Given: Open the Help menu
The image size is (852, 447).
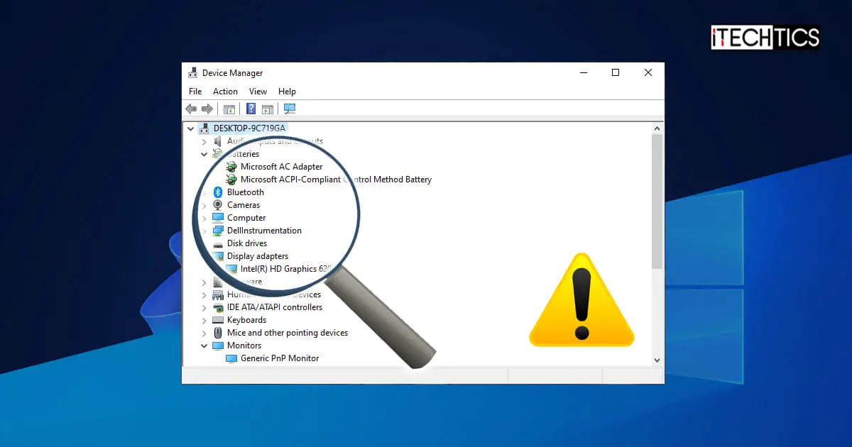Looking at the screenshot, I should tap(287, 92).
